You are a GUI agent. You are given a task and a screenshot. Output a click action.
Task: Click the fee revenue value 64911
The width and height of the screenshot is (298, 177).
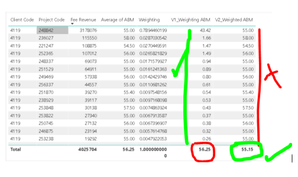[x=91, y=69]
